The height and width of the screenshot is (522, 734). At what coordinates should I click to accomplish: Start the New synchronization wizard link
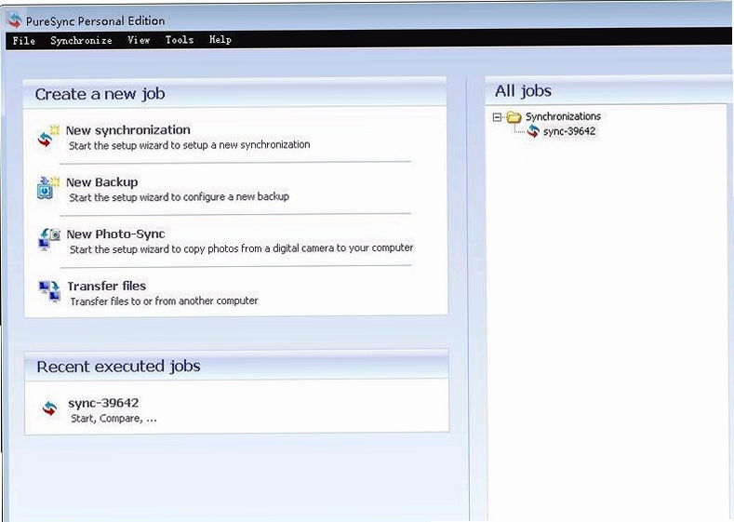pos(127,129)
